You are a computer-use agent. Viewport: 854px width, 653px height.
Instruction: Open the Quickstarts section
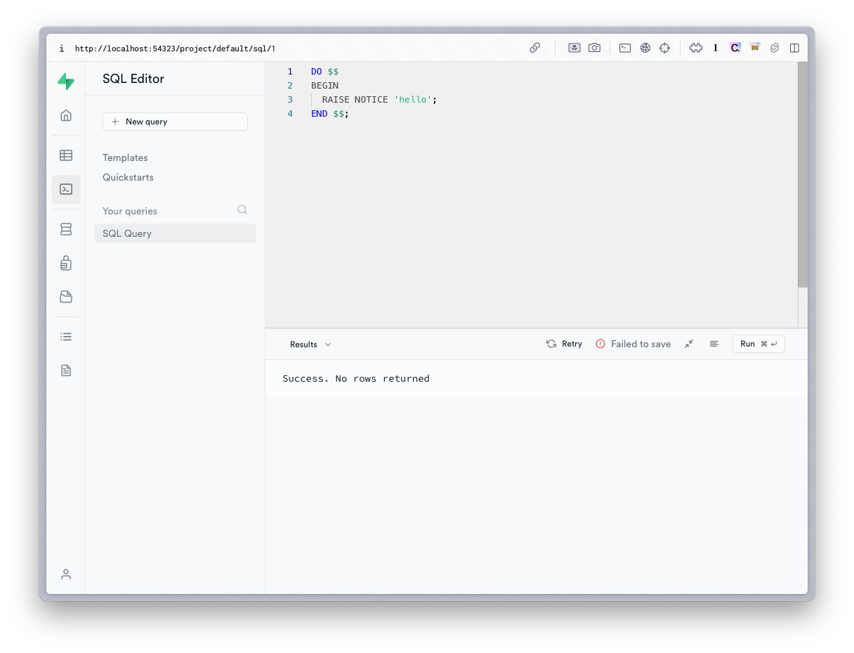tap(128, 177)
